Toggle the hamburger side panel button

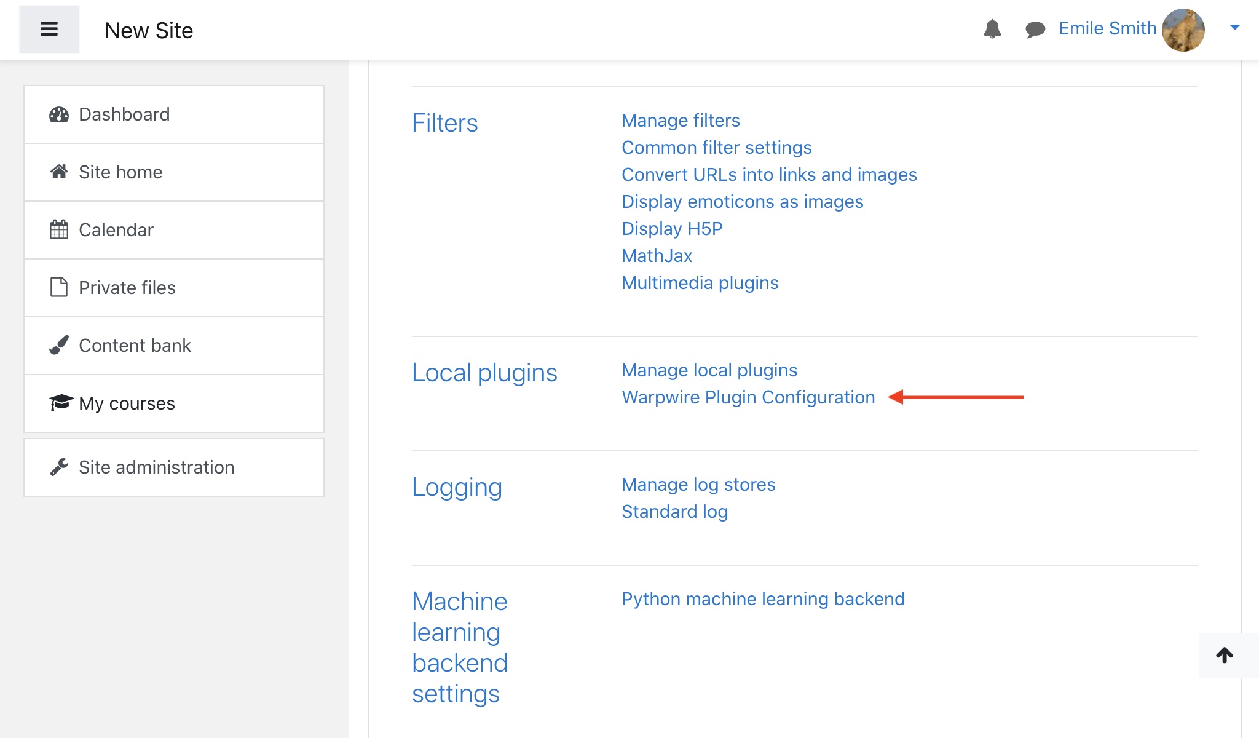click(x=49, y=30)
